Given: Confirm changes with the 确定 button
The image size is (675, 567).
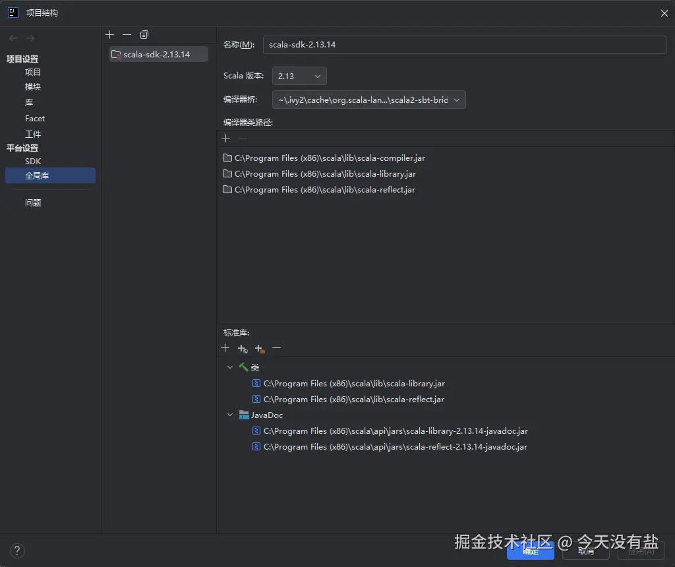Looking at the screenshot, I should (x=531, y=552).
